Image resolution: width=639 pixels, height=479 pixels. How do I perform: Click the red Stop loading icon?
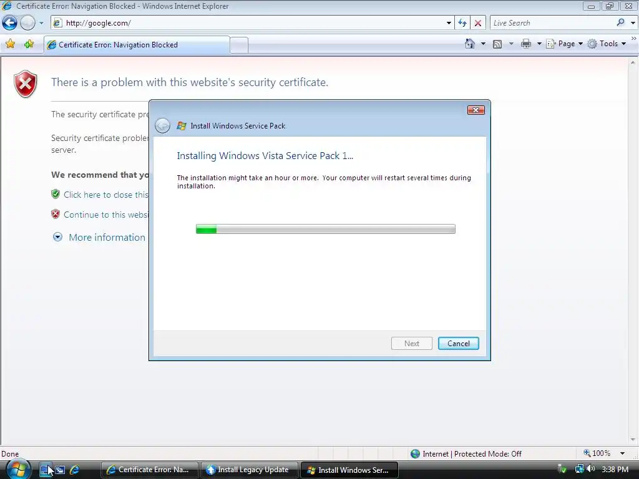pyautogui.click(x=478, y=23)
